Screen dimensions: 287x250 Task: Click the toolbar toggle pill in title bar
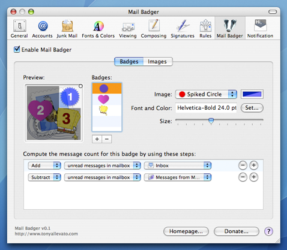tap(273, 12)
